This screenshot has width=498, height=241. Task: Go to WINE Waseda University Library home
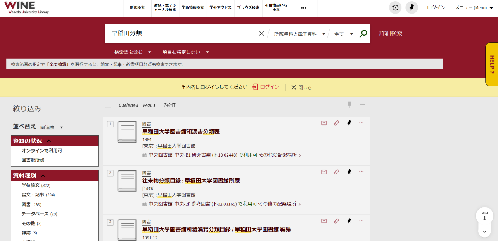[26, 7]
